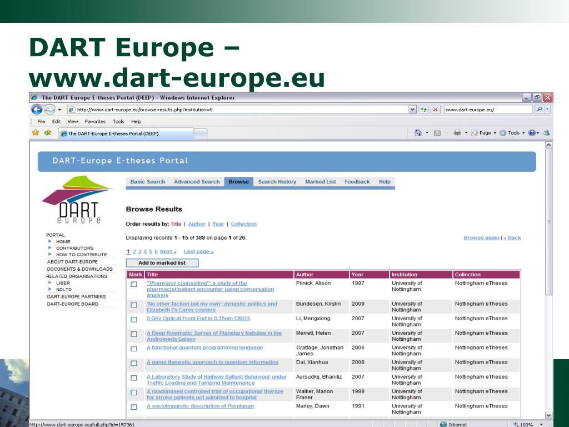Viewport: 569px width, 427px height.
Task: Tick the "sociolinguistic description of Perpignan" checkbox
Action: tap(134, 407)
